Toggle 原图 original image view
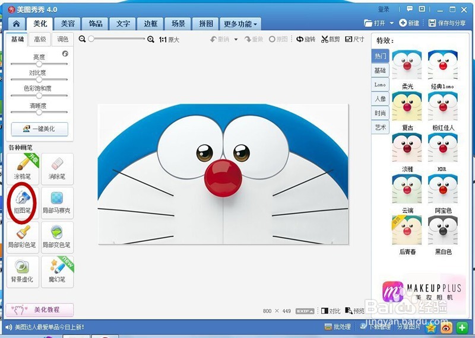This screenshot has height=338, width=475. coord(278,39)
